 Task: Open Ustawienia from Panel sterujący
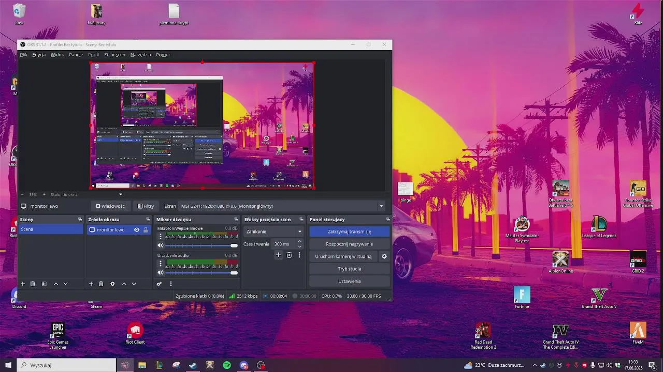click(349, 281)
